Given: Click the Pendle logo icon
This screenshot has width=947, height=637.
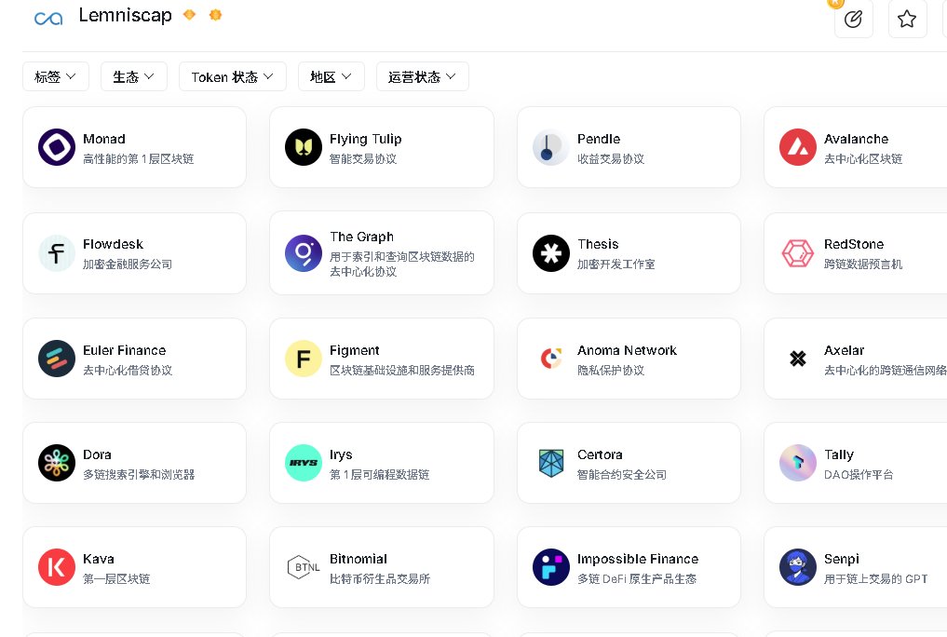Looking at the screenshot, I should tap(551, 147).
